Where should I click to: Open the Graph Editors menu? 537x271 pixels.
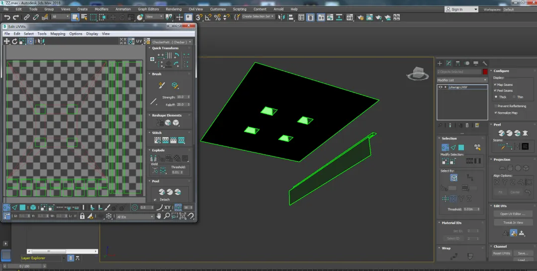149,9
